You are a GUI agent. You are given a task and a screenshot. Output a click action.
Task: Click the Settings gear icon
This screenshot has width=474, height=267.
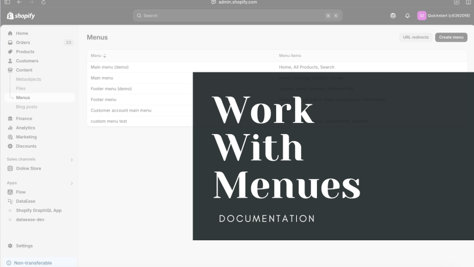click(x=10, y=246)
